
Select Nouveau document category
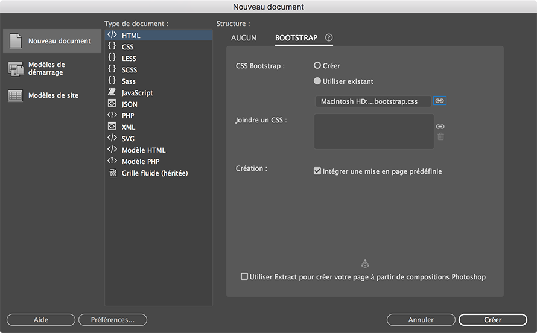click(x=51, y=41)
